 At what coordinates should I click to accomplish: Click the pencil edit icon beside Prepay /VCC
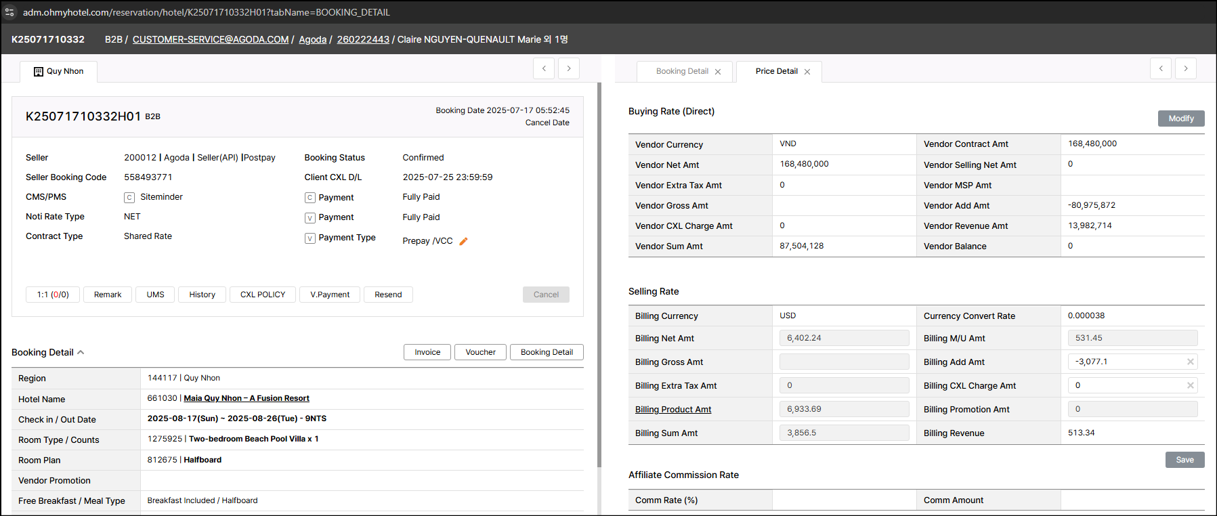click(x=463, y=241)
